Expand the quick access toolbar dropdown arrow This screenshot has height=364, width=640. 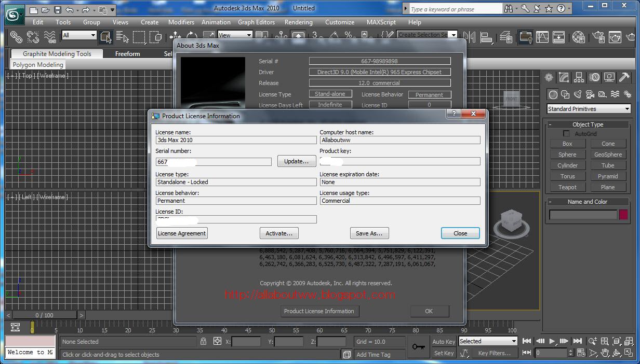point(113,10)
